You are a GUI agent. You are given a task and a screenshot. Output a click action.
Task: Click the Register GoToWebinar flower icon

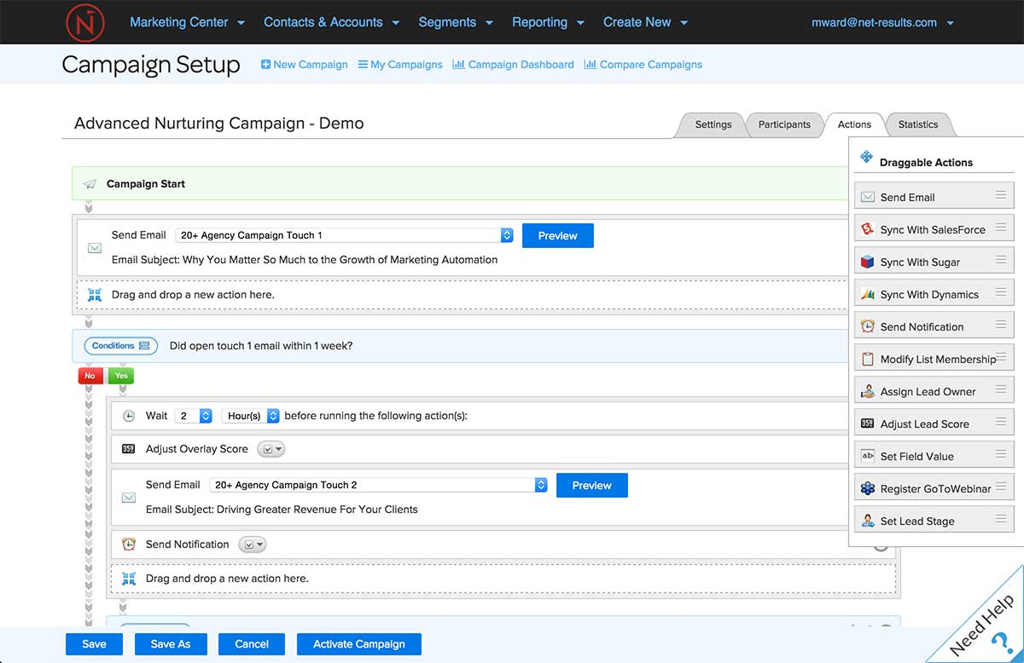868,488
